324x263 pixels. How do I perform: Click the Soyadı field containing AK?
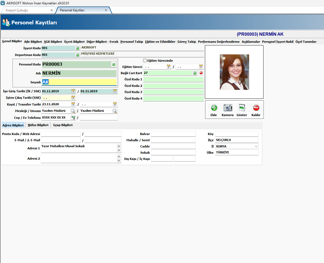pos(79,82)
